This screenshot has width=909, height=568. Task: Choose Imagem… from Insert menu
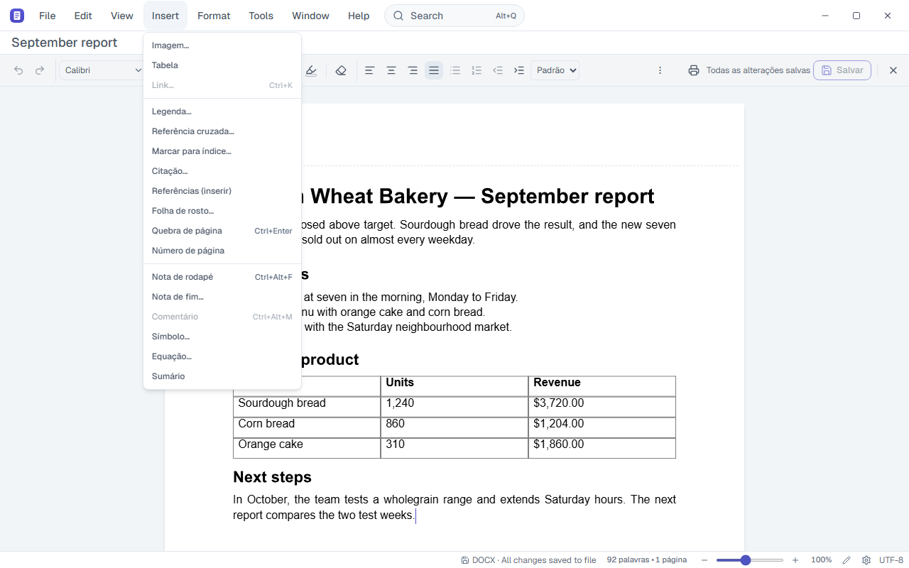[222, 45]
